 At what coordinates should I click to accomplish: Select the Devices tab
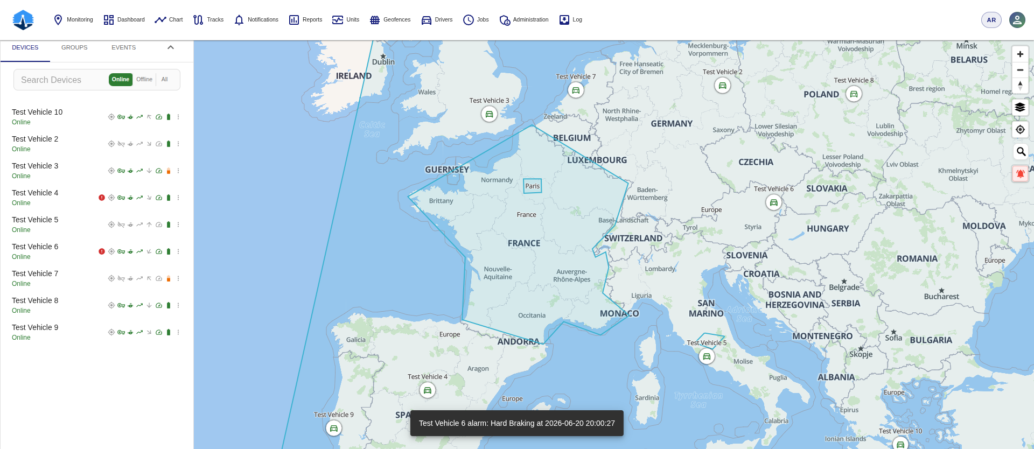(x=25, y=47)
